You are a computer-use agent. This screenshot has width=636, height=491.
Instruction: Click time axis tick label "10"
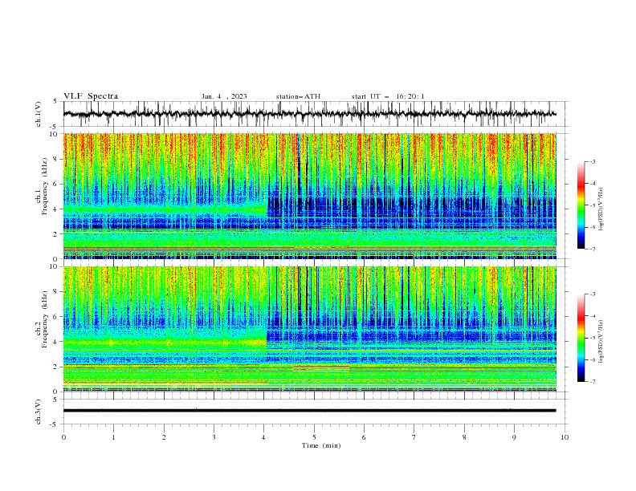[x=565, y=437]
